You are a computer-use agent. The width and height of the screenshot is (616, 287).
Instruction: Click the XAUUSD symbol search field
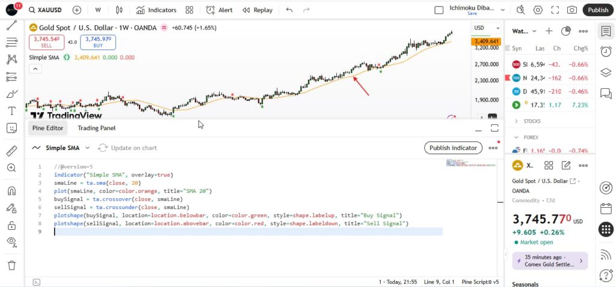[48, 10]
